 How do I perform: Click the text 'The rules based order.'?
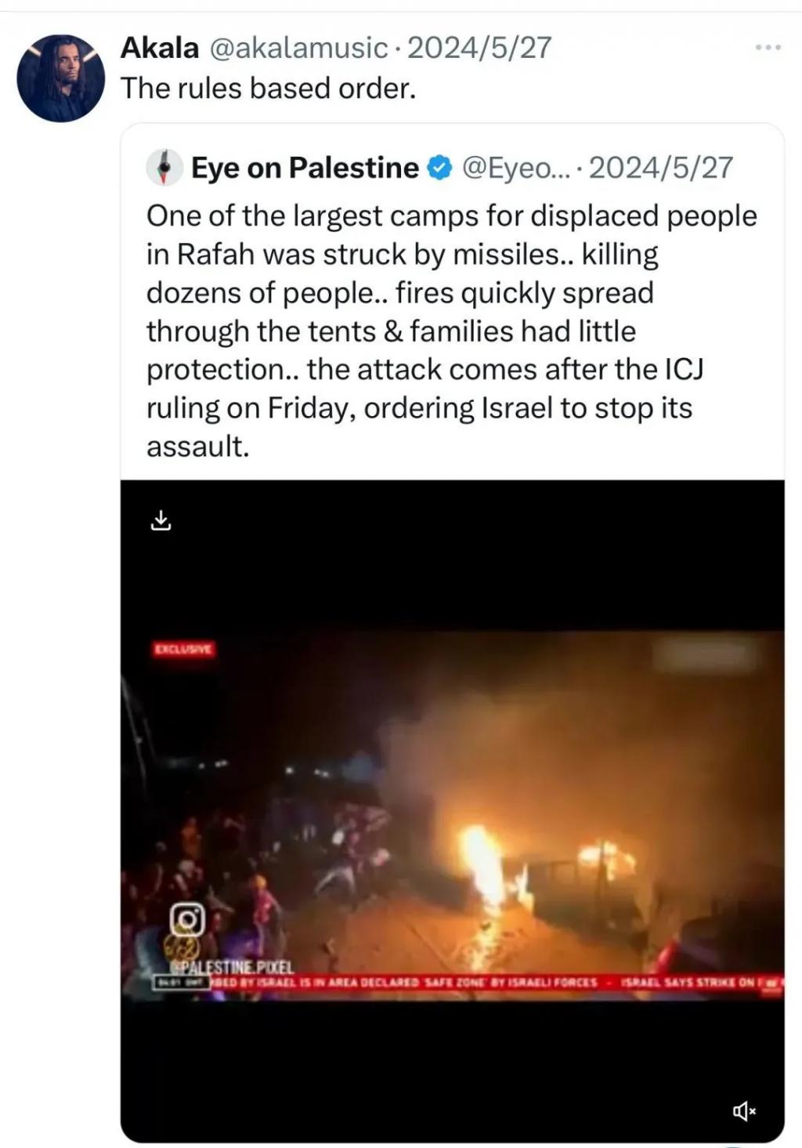[x=268, y=88]
